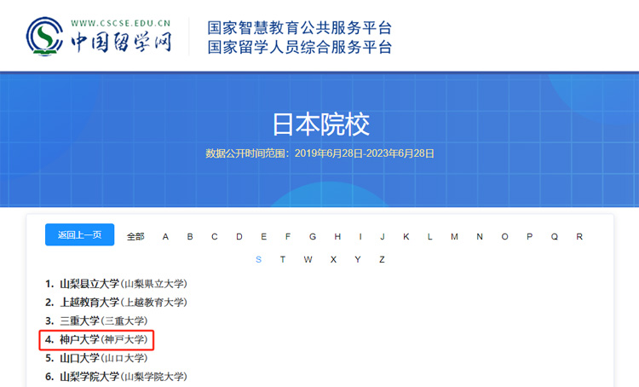Filter schools by letter G
The image size is (639, 387).
click(313, 236)
